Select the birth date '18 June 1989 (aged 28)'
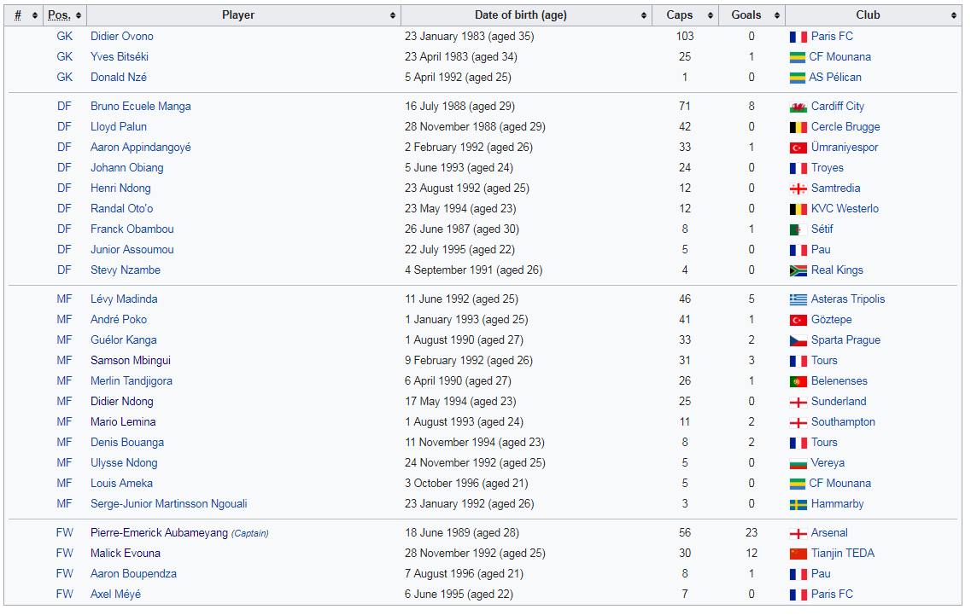The height and width of the screenshot is (615, 971). (x=462, y=533)
